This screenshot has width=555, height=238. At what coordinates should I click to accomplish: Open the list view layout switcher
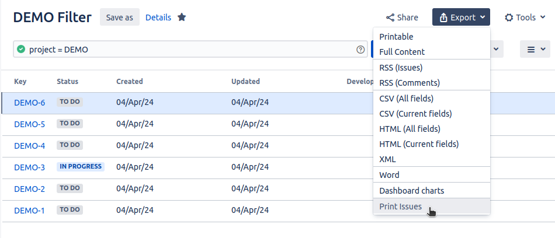(x=535, y=50)
